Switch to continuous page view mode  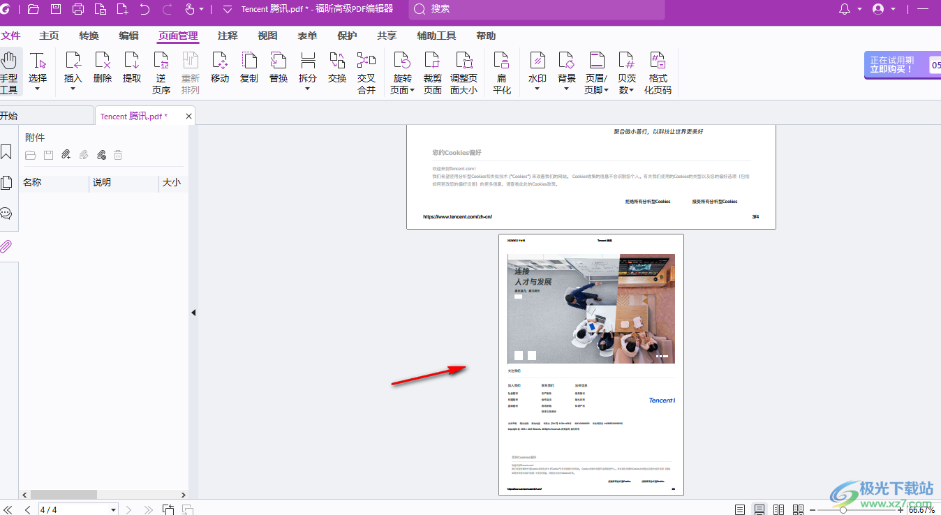[x=760, y=509]
